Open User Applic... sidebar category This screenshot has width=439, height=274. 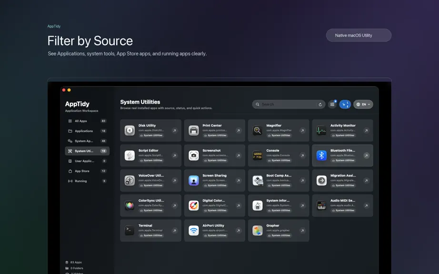point(87,161)
